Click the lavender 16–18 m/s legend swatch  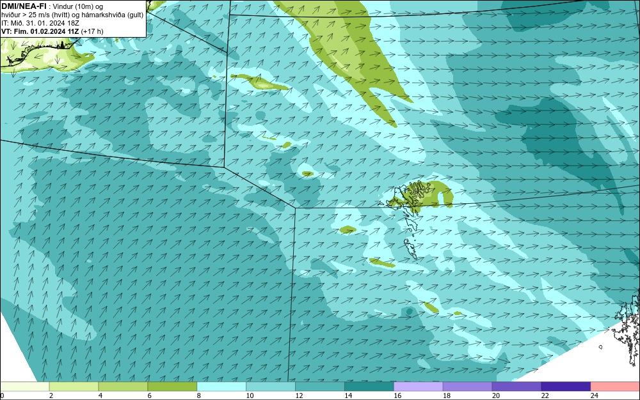(418, 386)
